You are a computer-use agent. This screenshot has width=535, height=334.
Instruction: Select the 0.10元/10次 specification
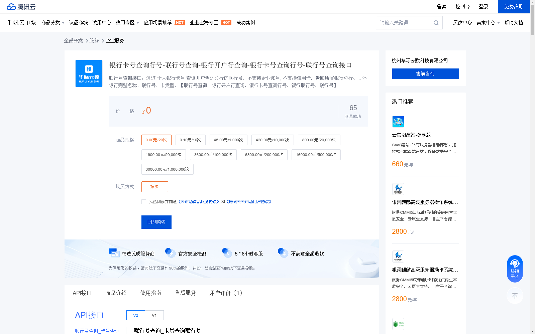(x=190, y=140)
